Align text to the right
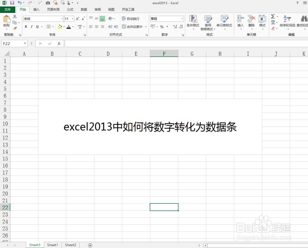 (x=102, y=27)
